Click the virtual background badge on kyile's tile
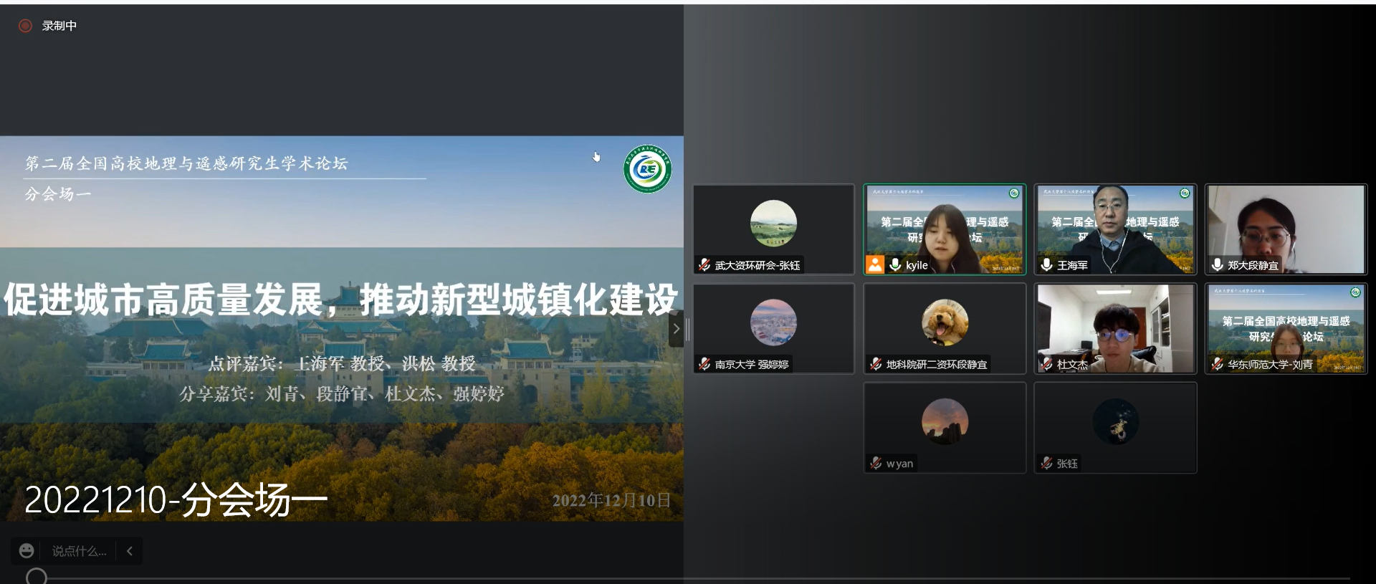1376x584 pixels. click(x=1013, y=193)
